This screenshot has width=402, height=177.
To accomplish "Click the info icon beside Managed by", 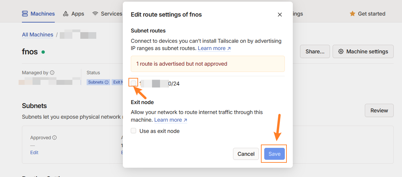I will (52, 73).
